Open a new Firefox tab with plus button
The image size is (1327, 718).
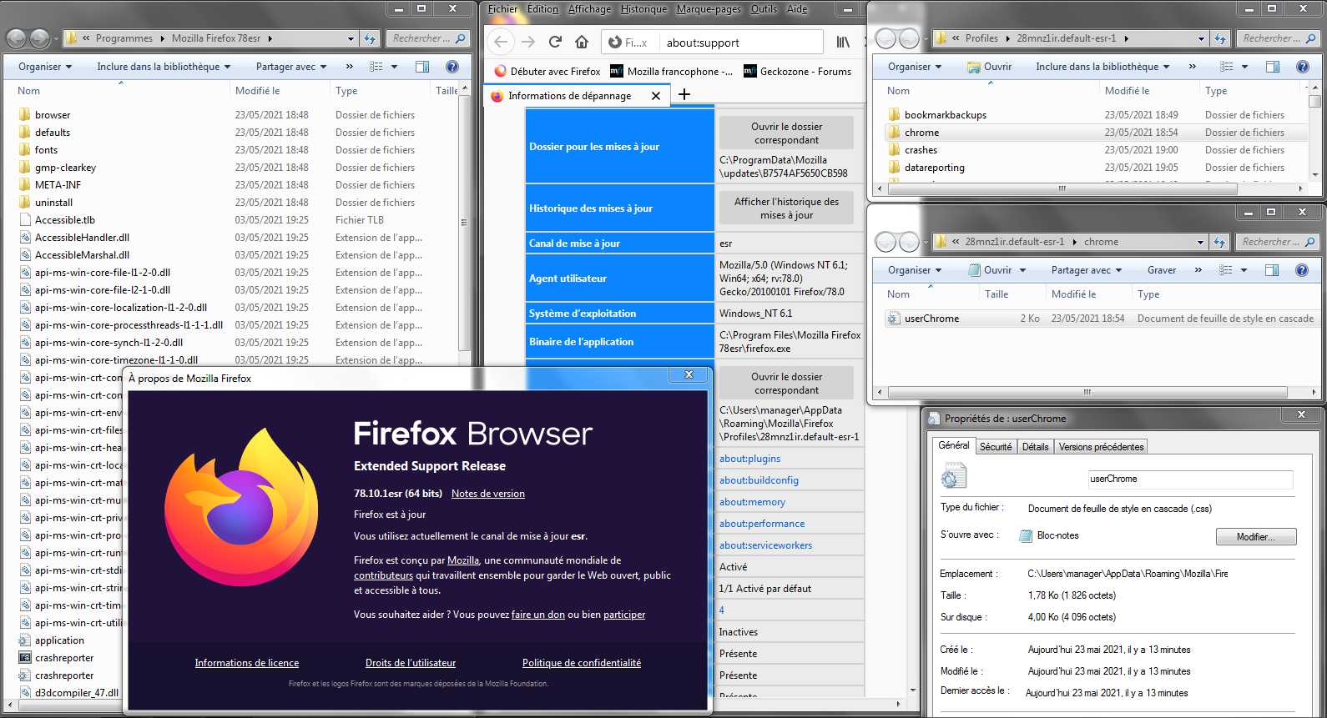(684, 95)
